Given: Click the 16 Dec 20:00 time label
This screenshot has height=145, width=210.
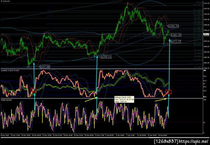Looking at the screenshot, I should click(25, 135).
